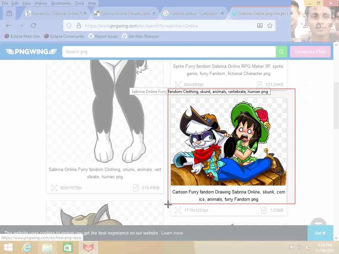Open the Bookmarks menu
Image resolution: width=339 pixels, height=254 pixels.
click(x=61, y=3)
